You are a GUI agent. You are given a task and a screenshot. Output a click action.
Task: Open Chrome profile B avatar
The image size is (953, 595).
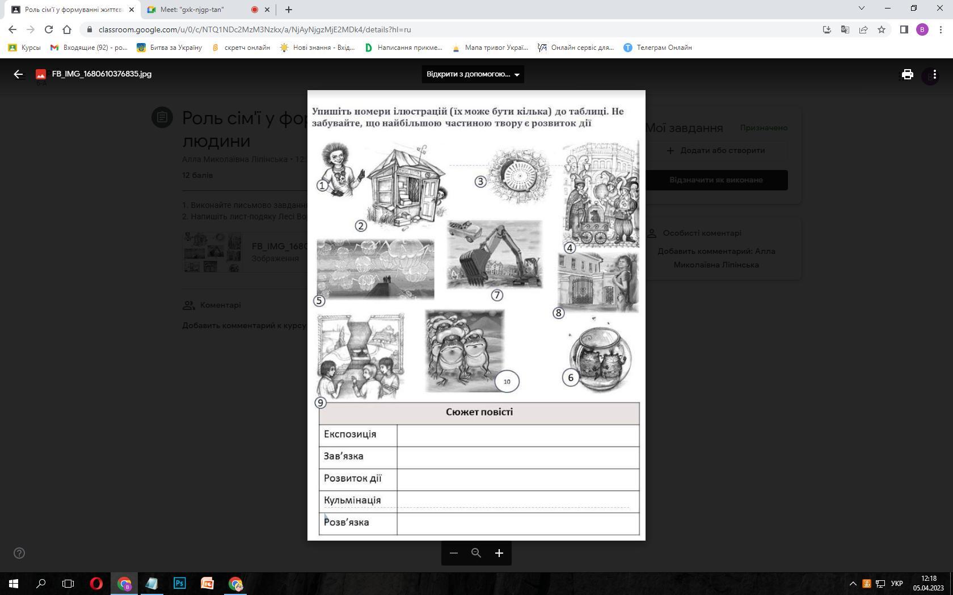(x=922, y=29)
